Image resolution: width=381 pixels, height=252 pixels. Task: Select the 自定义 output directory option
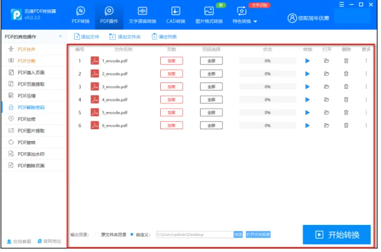tap(133, 235)
